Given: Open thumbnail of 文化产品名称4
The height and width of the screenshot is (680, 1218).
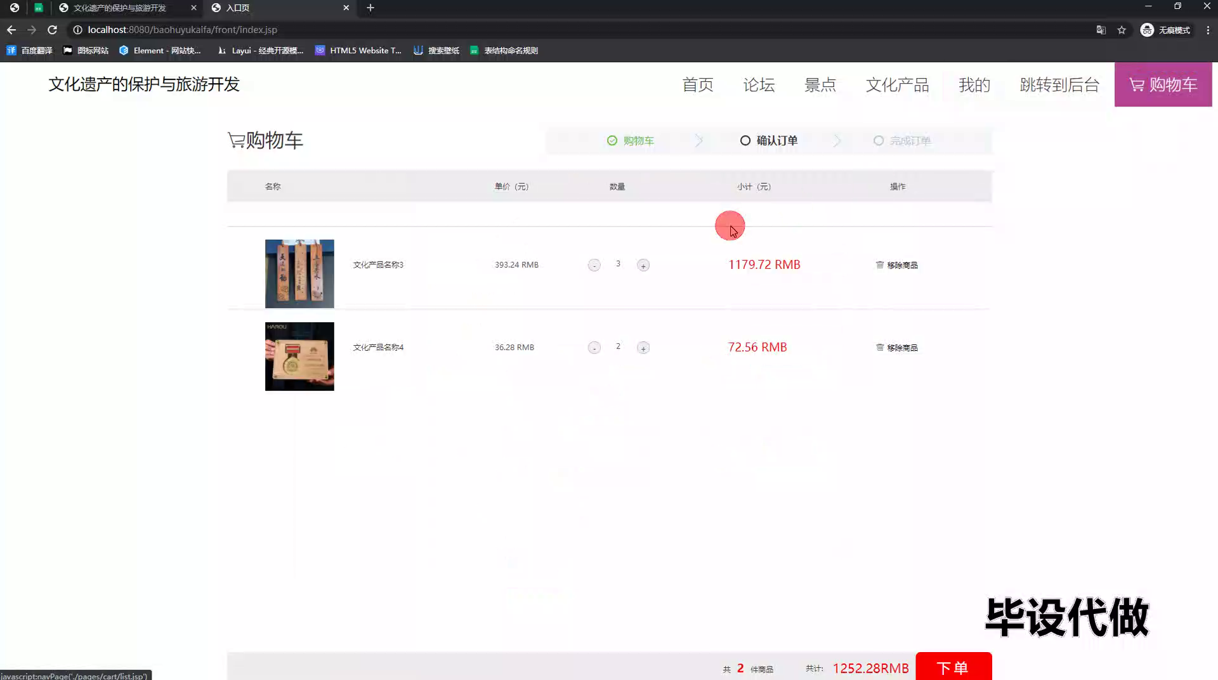Looking at the screenshot, I should click(x=299, y=356).
